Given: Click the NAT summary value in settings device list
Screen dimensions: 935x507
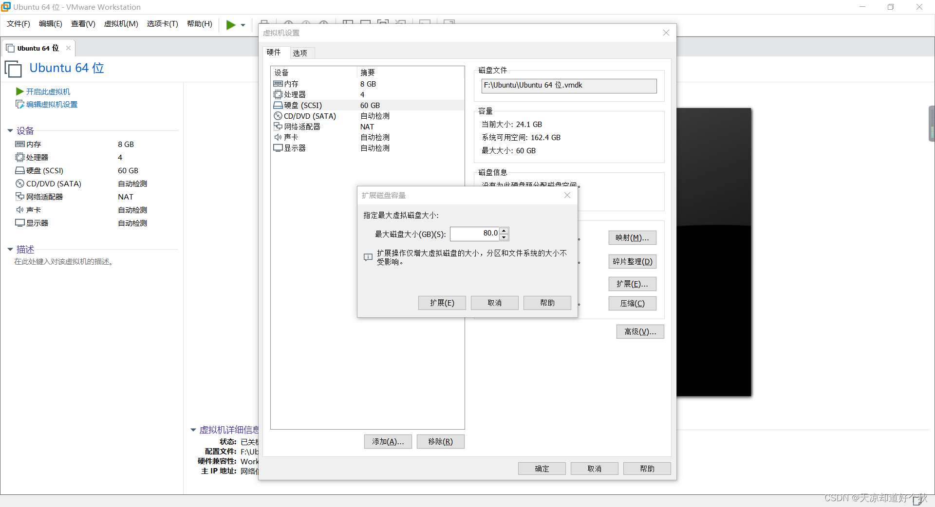Looking at the screenshot, I should (367, 127).
